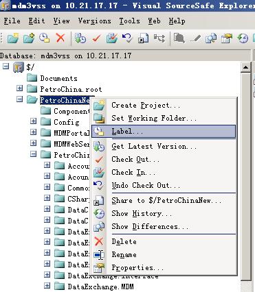Open the Tools menu

pyautogui.click(x=129, y=21)
